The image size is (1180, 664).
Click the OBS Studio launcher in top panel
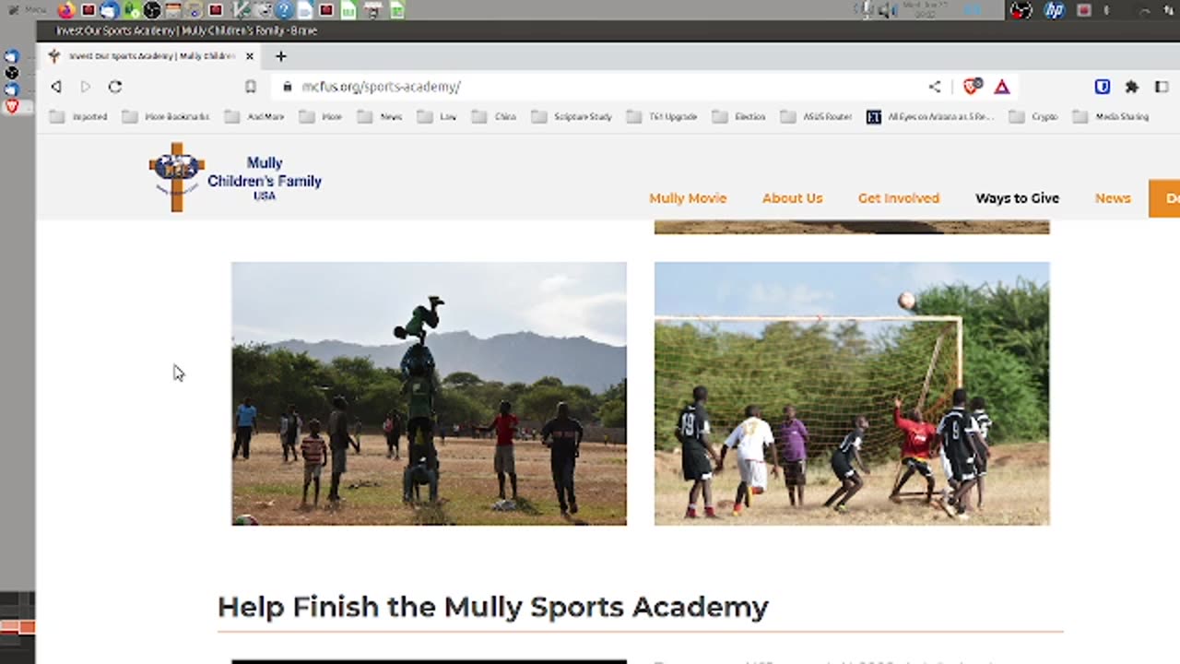[152, 10]
